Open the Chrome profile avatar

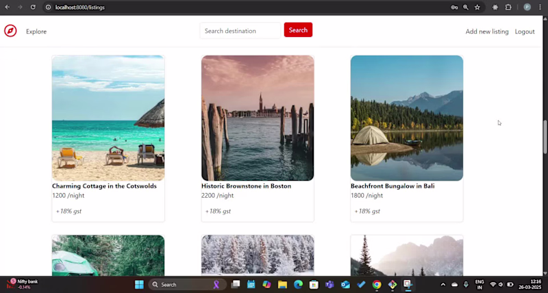coord(527,7)
